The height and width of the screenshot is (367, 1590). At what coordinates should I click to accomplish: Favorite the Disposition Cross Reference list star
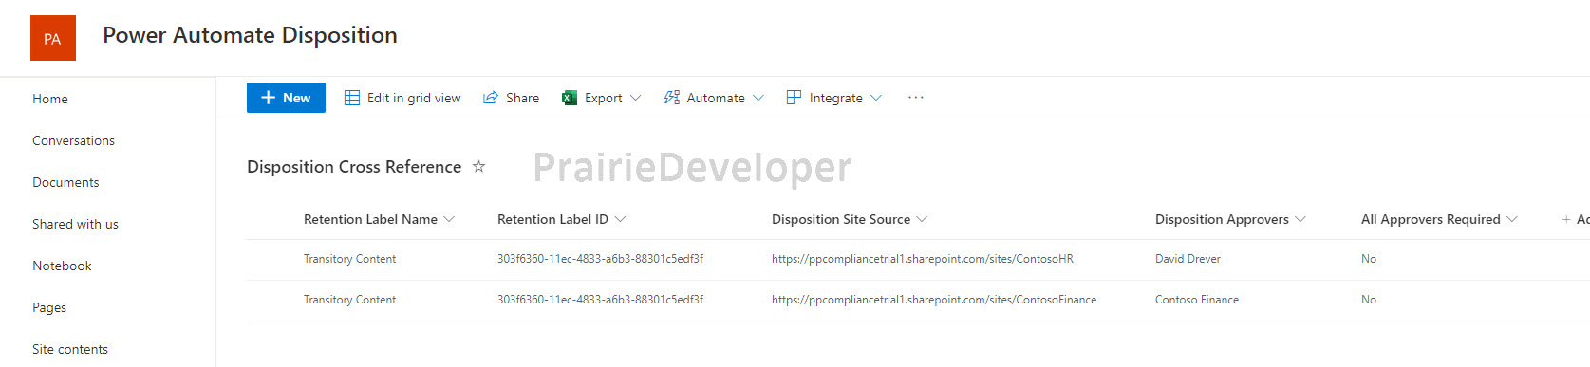479,167
